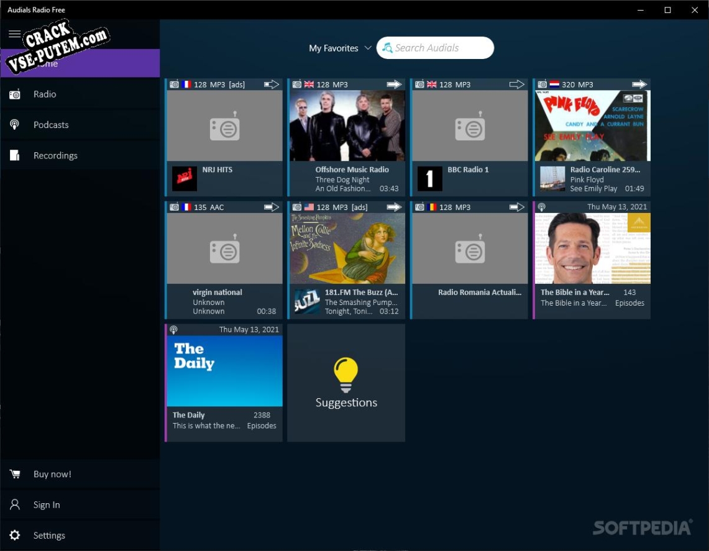
Task: Click the Settings gear icon
Action: tap(14, 535)
